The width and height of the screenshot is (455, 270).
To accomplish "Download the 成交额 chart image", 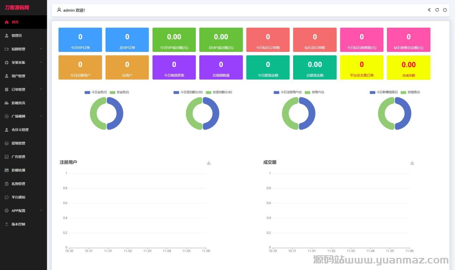I will tap(412, 163).
